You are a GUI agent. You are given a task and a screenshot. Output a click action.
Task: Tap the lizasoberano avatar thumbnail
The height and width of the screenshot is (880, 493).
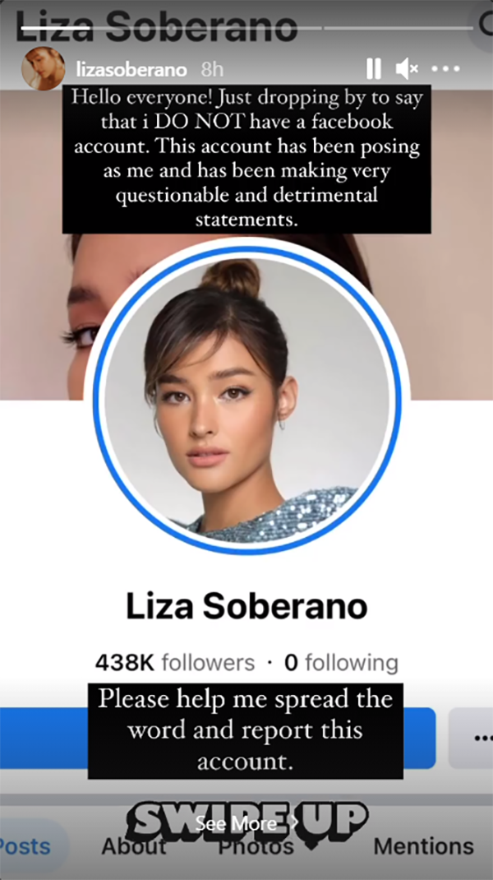(43, 69)
